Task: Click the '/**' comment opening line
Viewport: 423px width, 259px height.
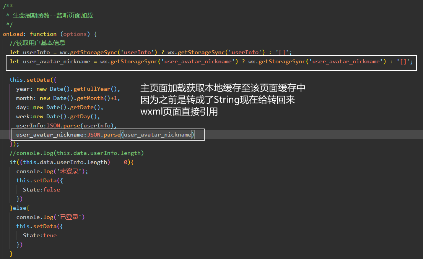Action: click(x=8, y=6)
